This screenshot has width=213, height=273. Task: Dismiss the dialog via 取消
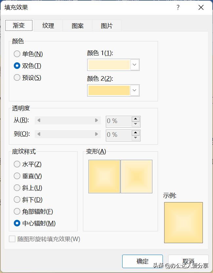188,261
